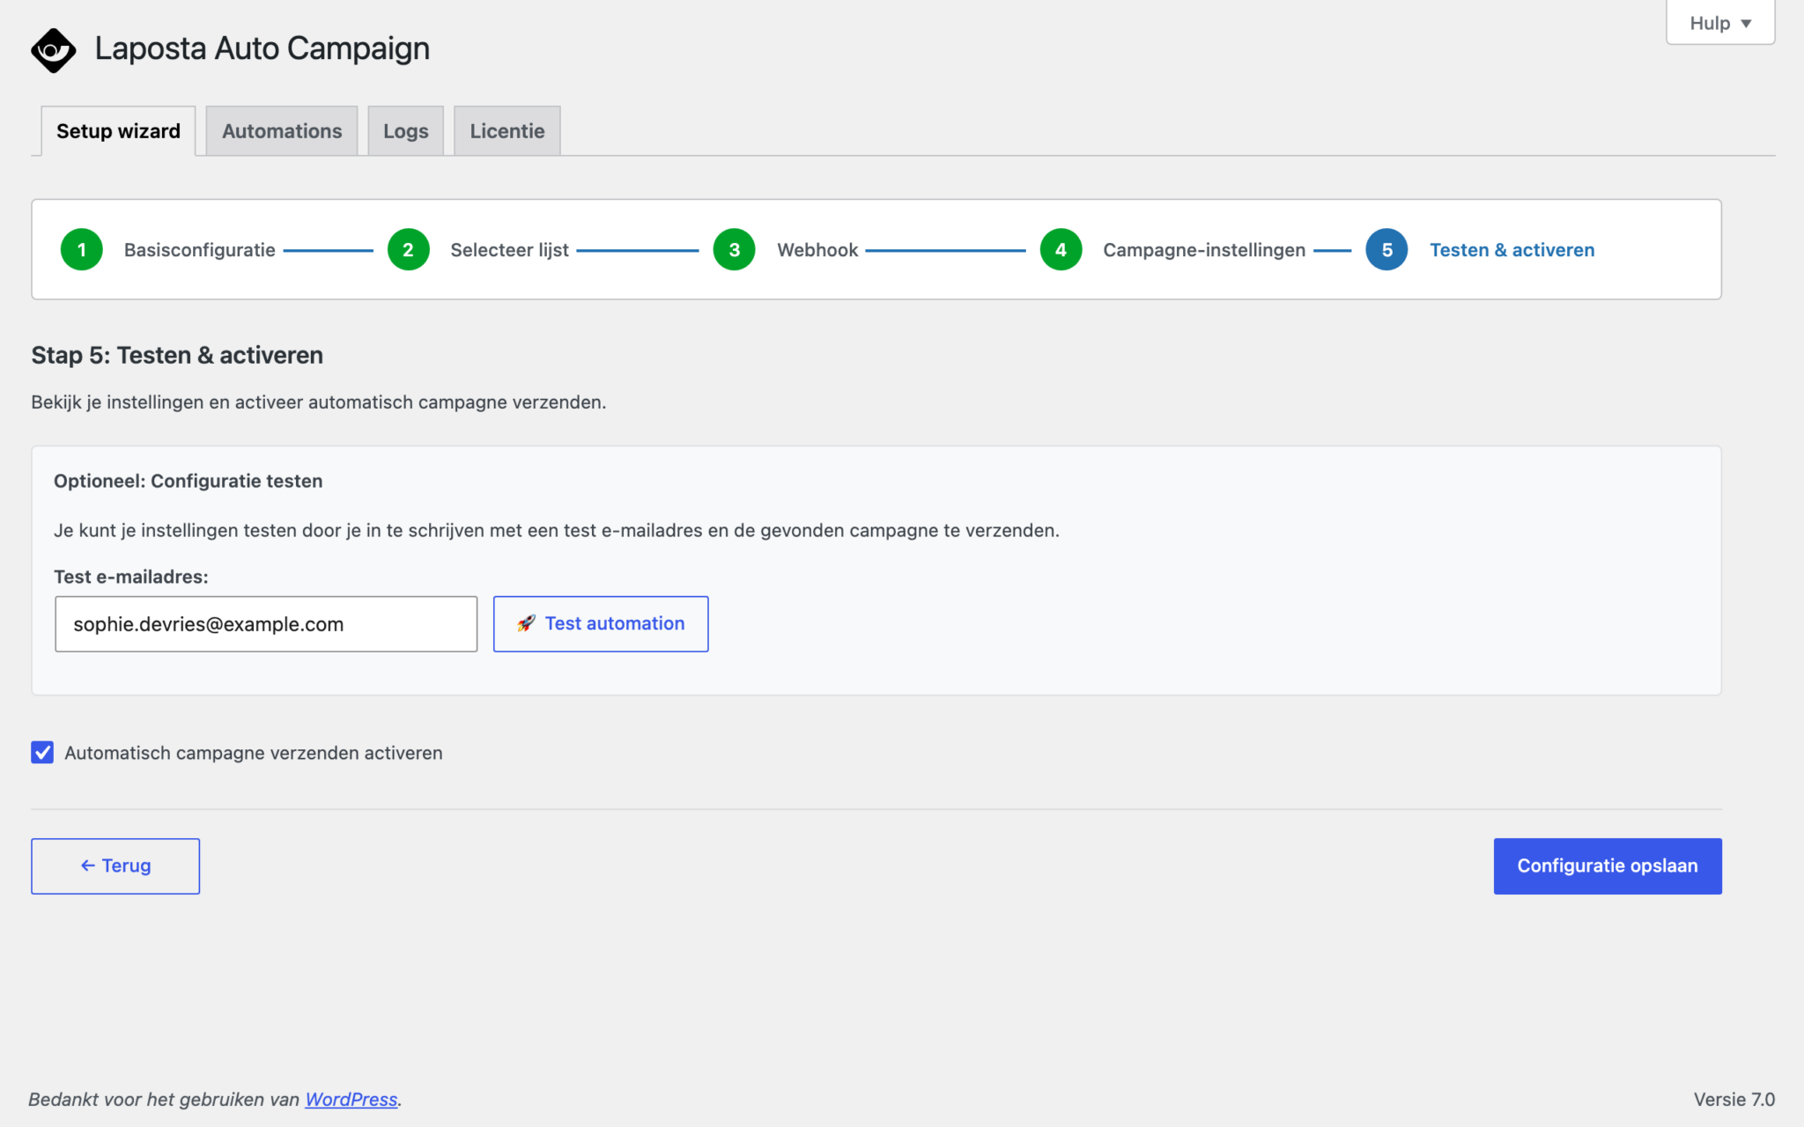
Task: Expand the Hulp dropdown
Action: point(1720,23)
